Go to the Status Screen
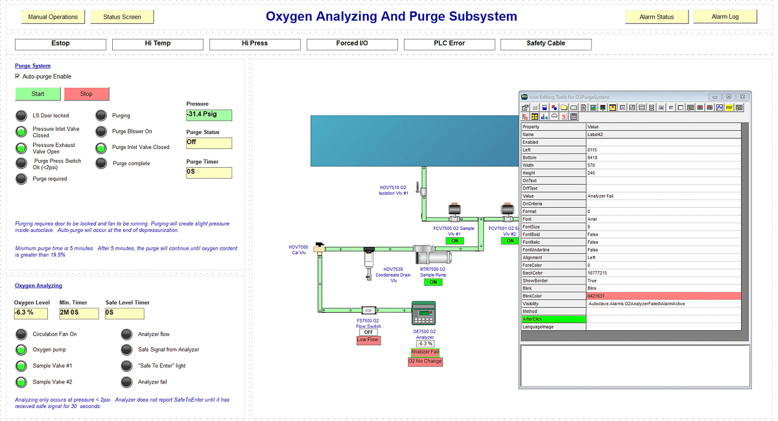778x421 pixels. [122, 17]
